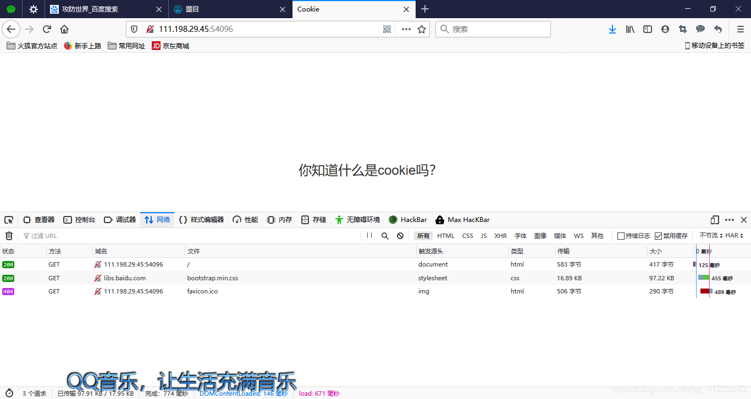This screenshot has width=751, height=399.
Task: Open the 调试器 debugger tab
Action: coord(120,220)
